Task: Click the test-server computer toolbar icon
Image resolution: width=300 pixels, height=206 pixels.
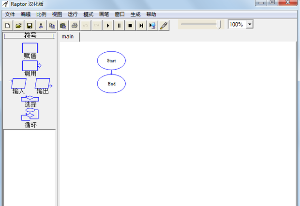Action: [x=152, y=26]
